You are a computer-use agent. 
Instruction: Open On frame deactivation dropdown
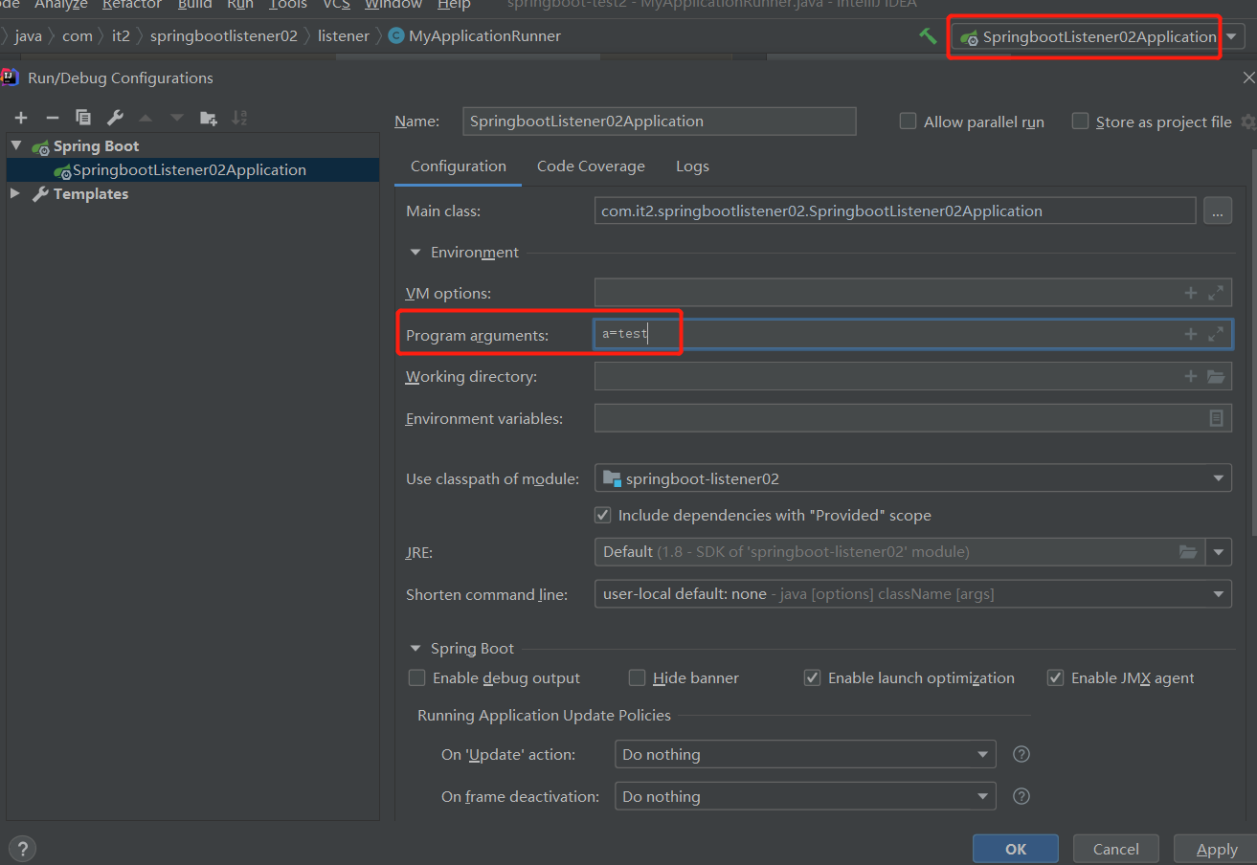point(805,796)
